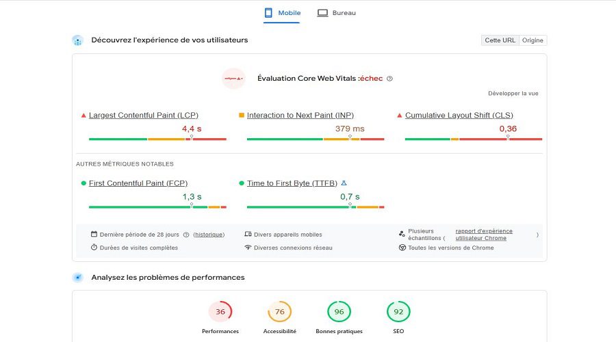
Task: Open the Largest Contentful Paint (LCP) link
Action: pyautogui.click(x=144, y=116)
